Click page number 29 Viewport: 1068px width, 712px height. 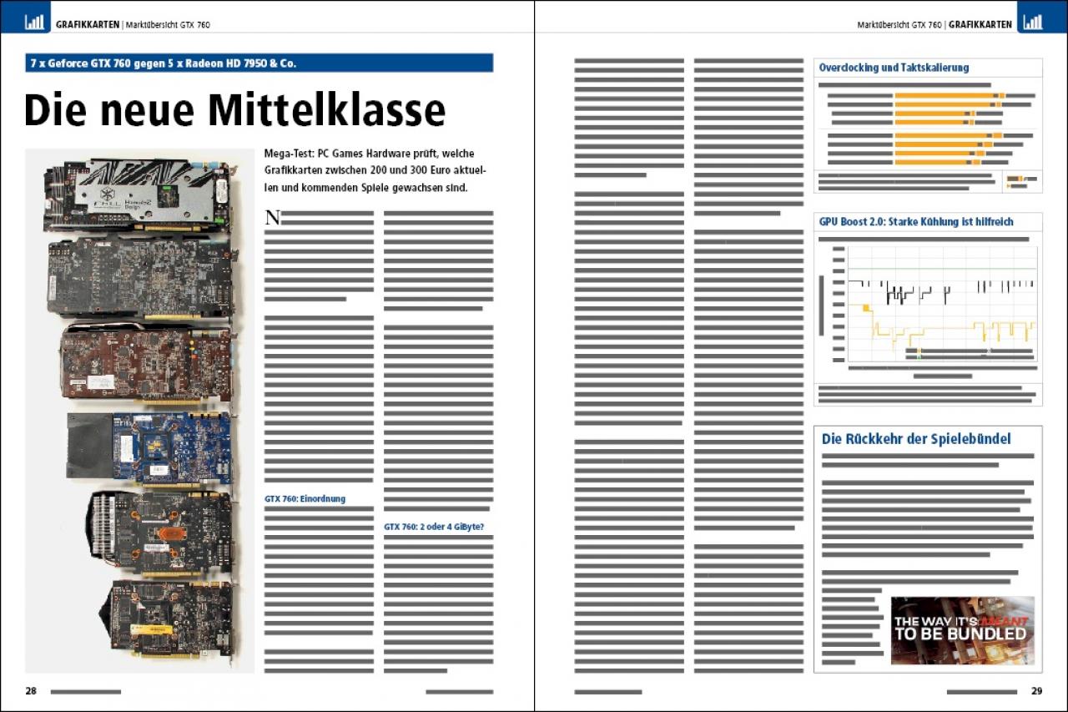pyautogui.click(x=1036, y=691)
